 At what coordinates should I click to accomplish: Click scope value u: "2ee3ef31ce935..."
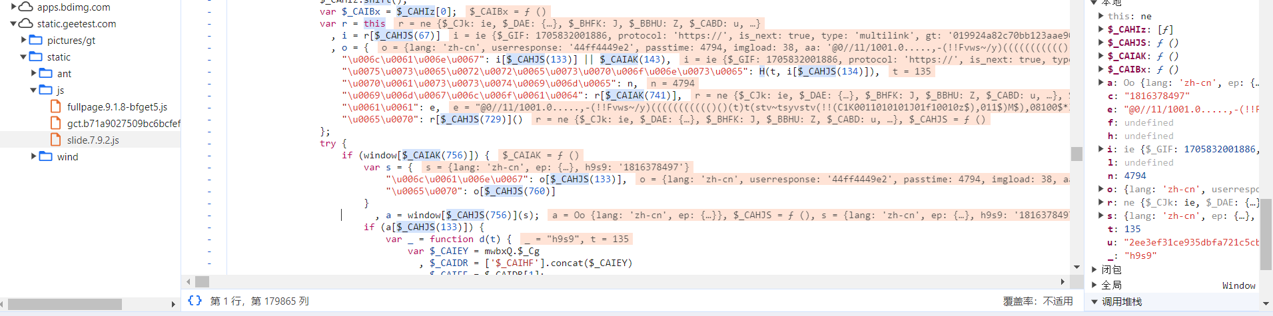[1191, 242]
